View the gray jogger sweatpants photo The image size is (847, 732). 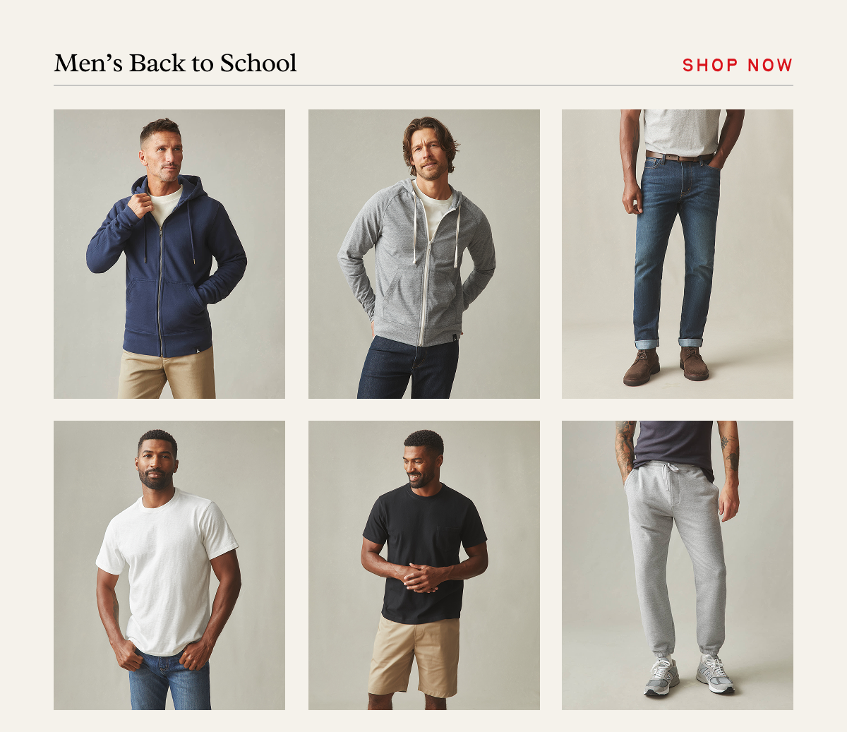[678, 565]
